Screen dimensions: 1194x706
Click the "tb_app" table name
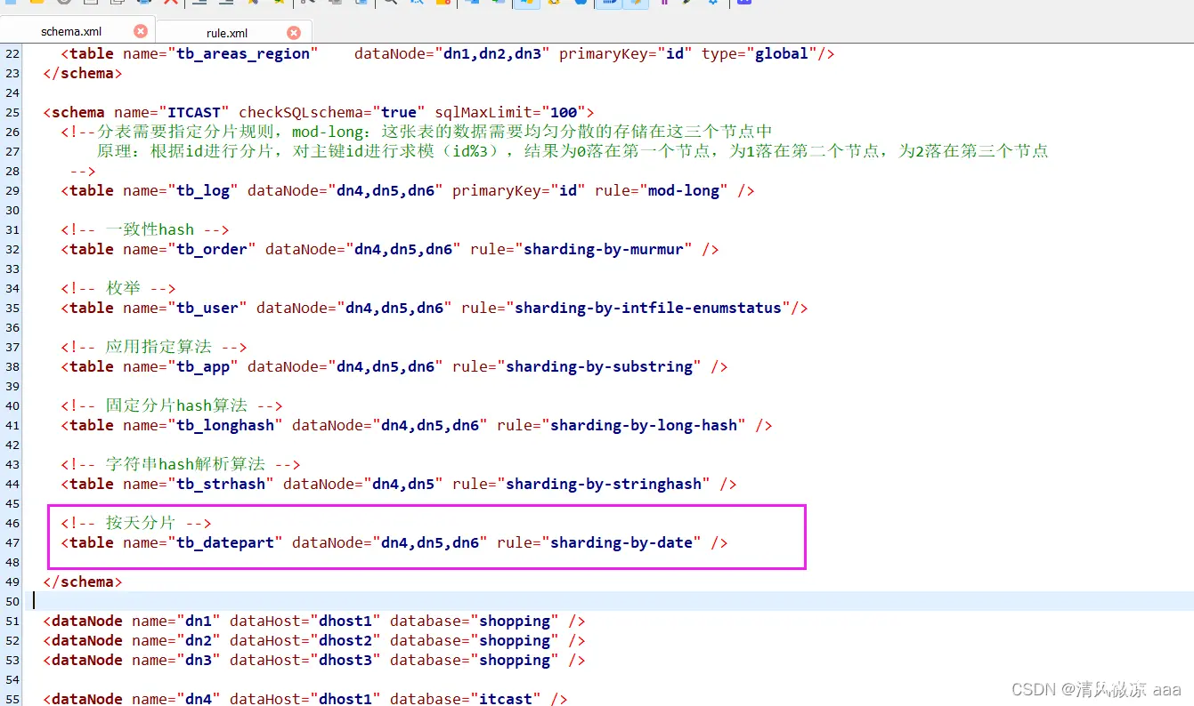(203, 366)
